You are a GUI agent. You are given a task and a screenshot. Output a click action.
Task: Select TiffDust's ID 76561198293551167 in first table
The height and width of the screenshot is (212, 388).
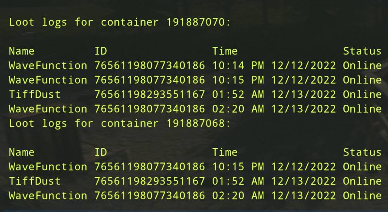149,94
